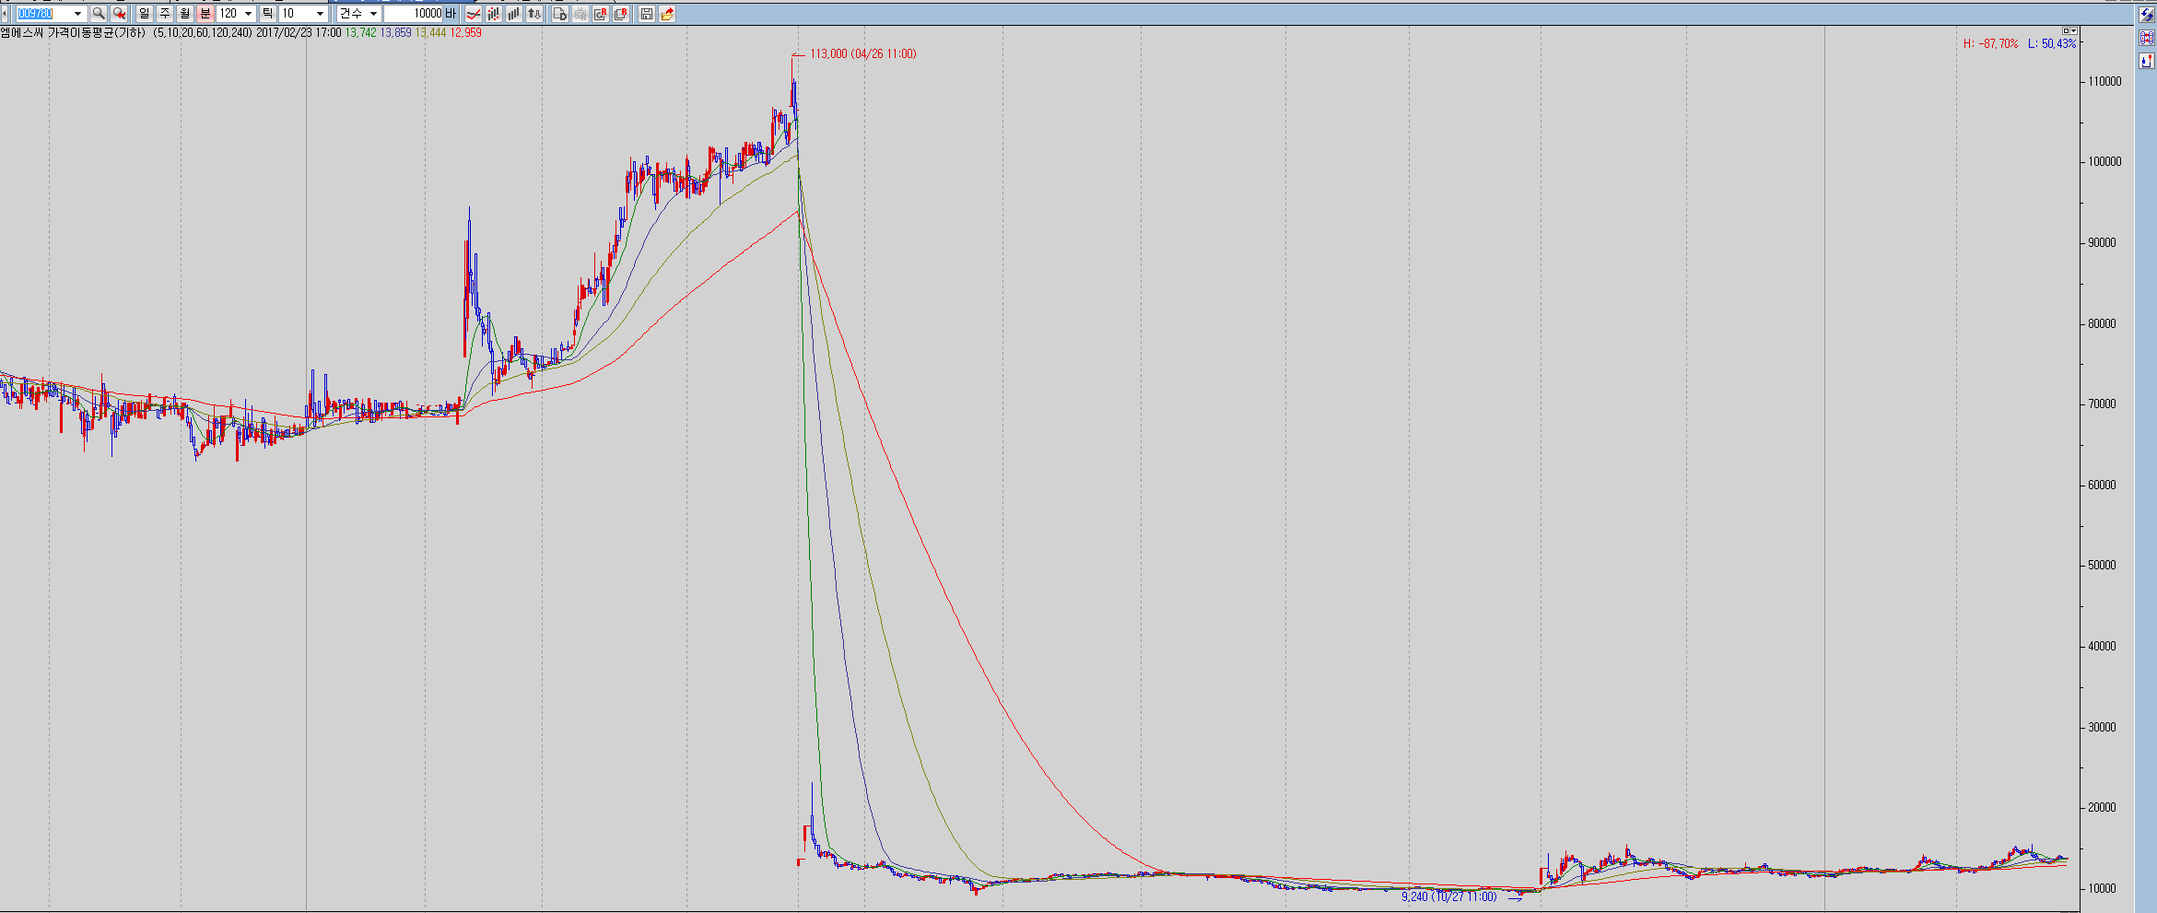2157x913 pixels.
Task: Click the candle compare icon on right sidebar
Action: click(2147, 38)
